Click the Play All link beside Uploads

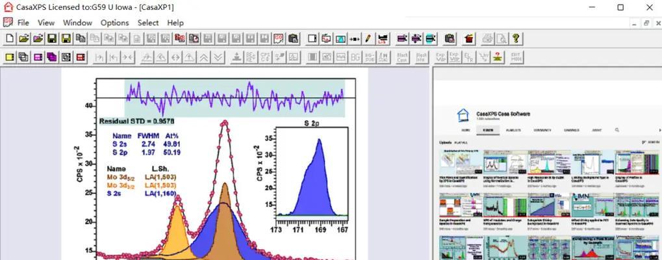(460, 142)
